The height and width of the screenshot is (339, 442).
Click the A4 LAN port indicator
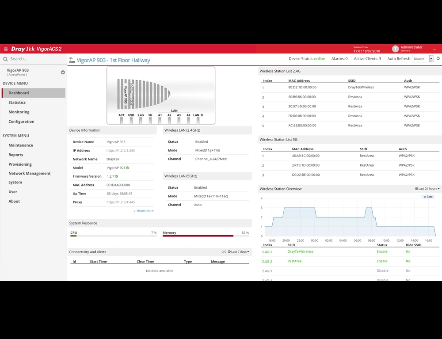188,121
